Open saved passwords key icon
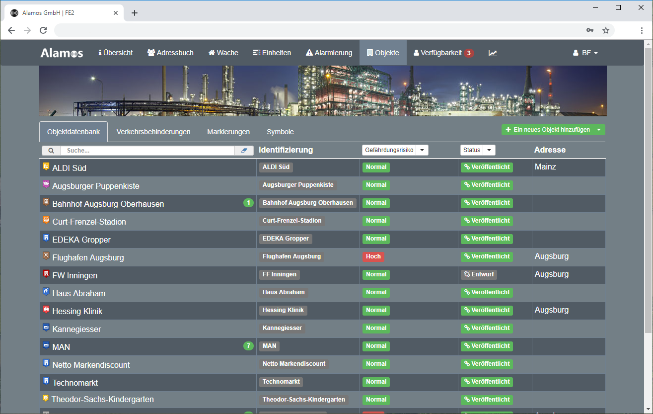 coord(590,30)
